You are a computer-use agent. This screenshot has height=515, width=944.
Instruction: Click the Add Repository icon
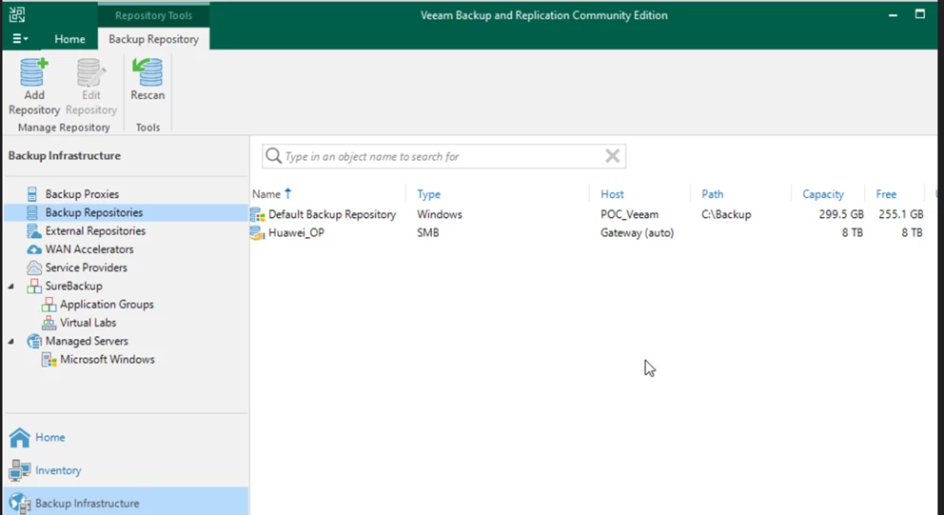click(x=33, y=72)
